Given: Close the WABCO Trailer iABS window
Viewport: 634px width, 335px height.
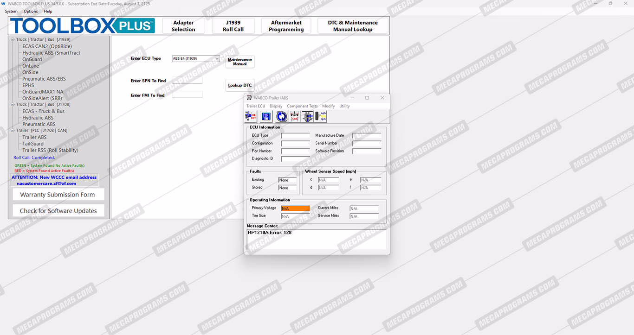Looking at the screenshot, I should pyautogui.click(x=382, y=98).
